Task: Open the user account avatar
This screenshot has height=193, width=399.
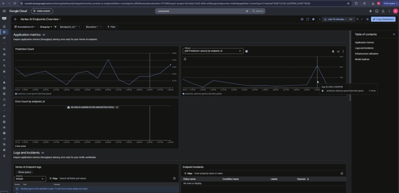Action: [x=395, y=11]
